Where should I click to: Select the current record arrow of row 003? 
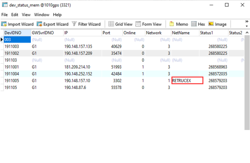pyautogui.click(x=2, y=40)
